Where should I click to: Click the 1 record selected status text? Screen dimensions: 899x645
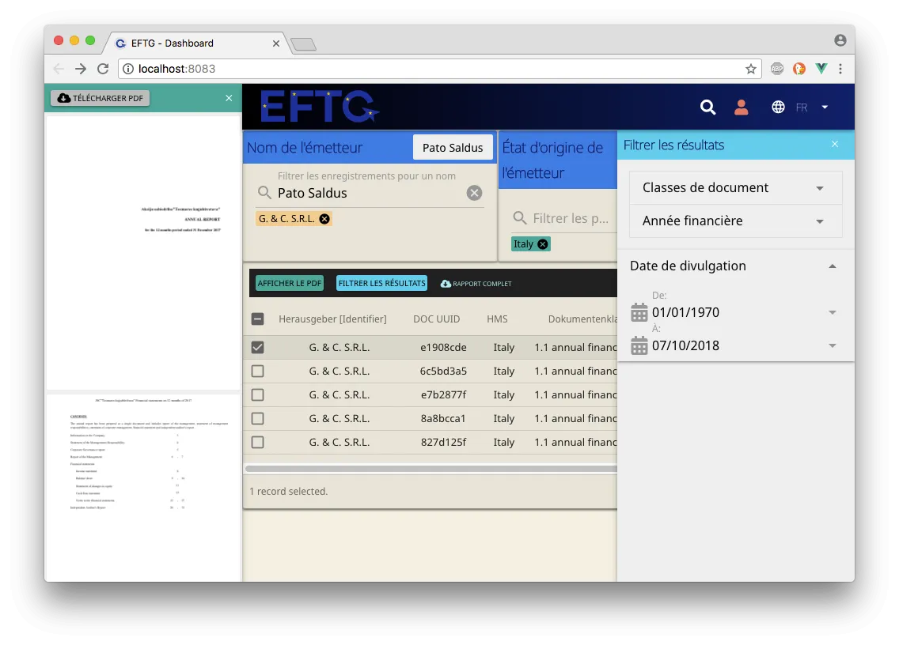pos(288,492)
